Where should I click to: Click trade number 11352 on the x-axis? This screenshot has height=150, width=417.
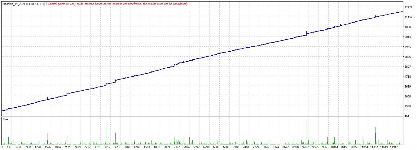pyautogui.click(x=374, y=148)
